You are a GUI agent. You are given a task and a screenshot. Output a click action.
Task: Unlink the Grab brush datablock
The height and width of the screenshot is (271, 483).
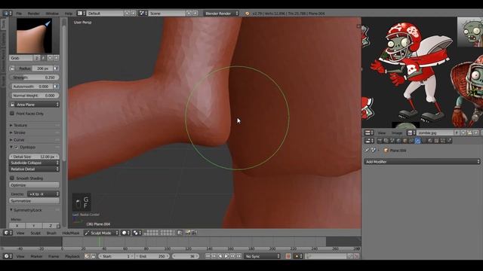click(56, 58)
